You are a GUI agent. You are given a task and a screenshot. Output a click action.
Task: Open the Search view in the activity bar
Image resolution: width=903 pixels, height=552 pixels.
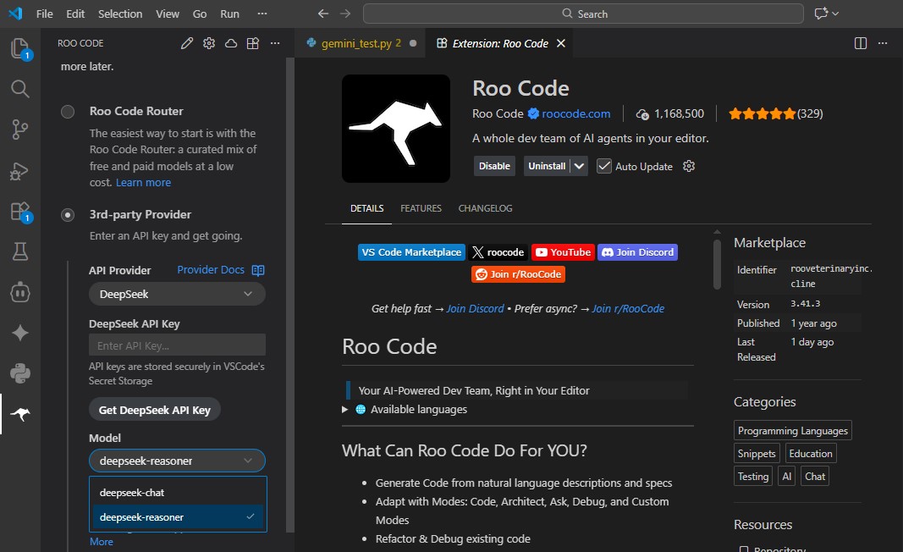click(x=19, y=88)
